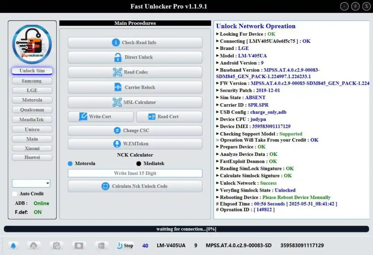Click the waiting-for-connection progress bar

tap(186, 229)
